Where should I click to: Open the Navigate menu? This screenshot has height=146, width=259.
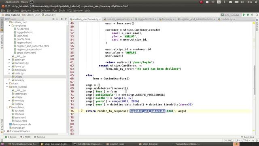[x=26, y=11]
